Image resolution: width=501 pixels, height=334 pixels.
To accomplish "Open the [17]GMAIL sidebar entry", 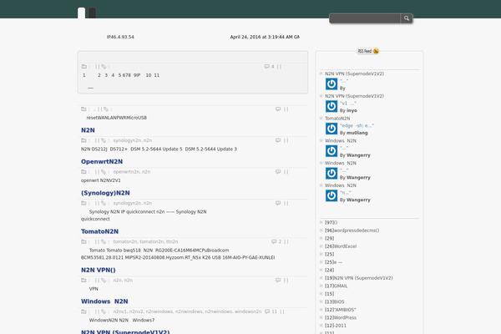I will (x=337, y=286).
